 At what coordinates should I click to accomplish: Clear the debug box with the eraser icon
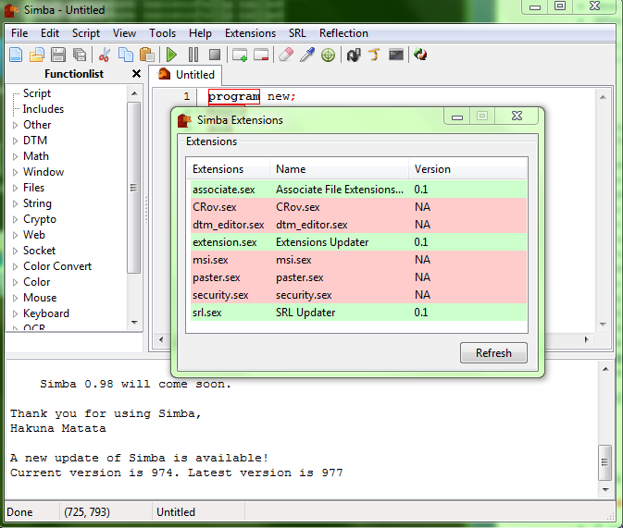click(286, 55)
